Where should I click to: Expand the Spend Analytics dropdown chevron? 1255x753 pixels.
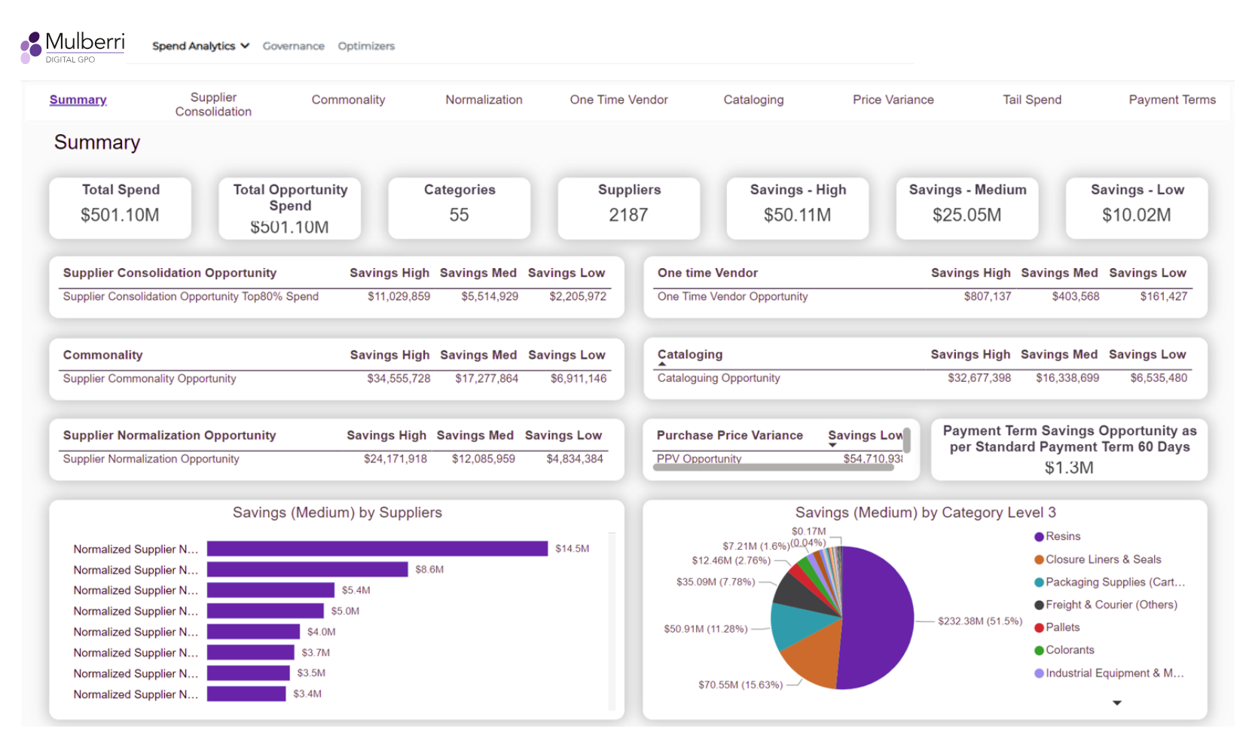(245, 46)
